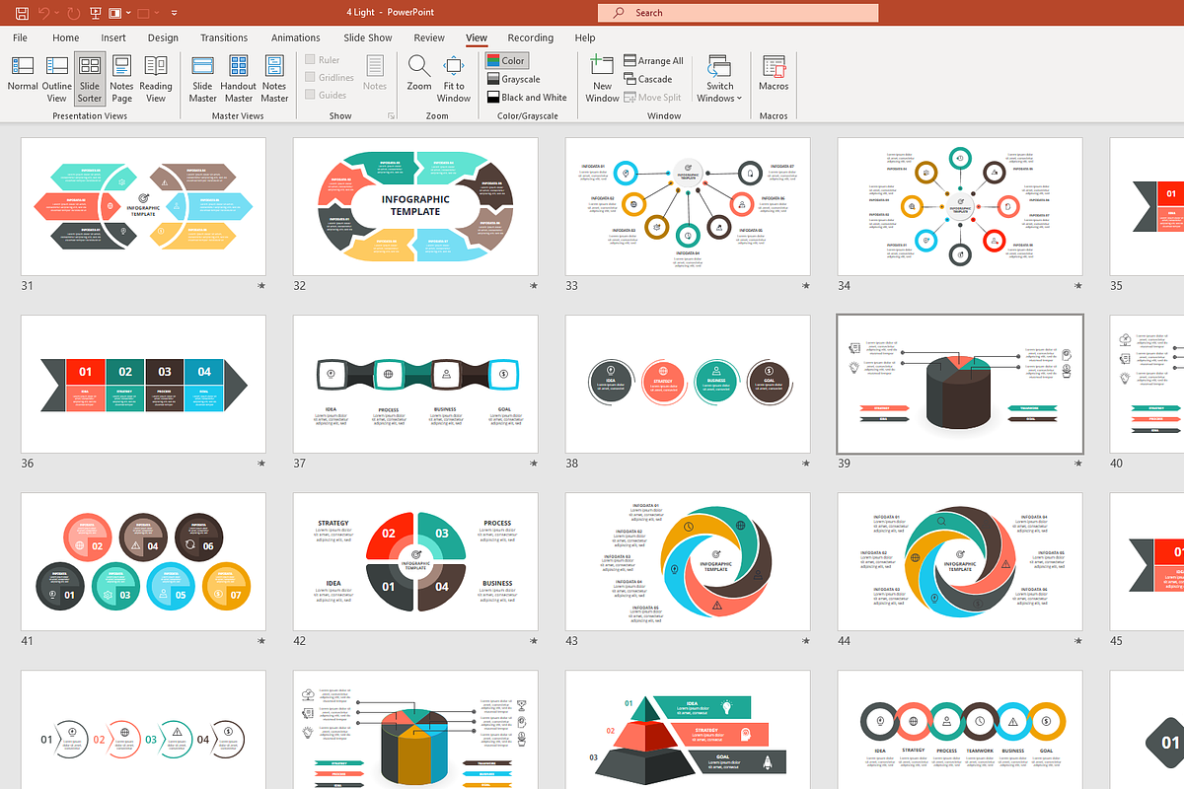The width and height of the screenshot is (1184, 789).
Task: Select slide 44 thumbnail
Action: click(x=960, y=562)
